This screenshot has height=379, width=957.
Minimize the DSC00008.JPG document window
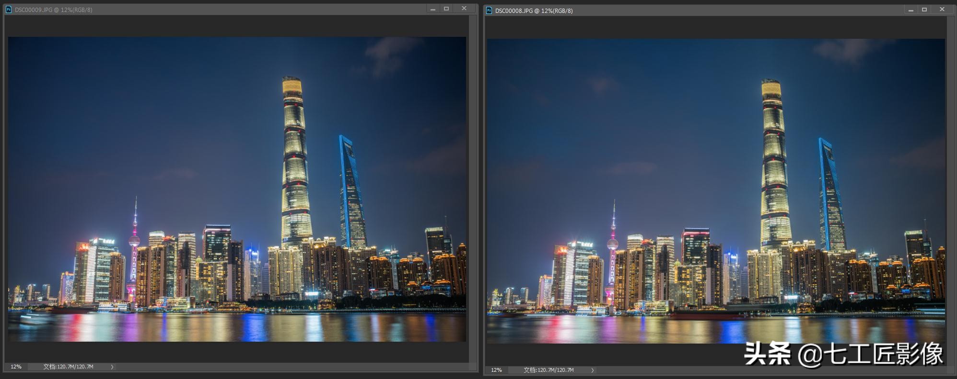tap(910, 10)
